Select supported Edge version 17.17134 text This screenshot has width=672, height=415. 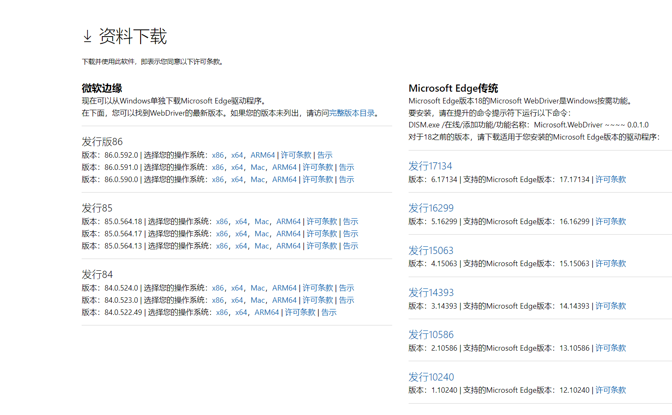point(574,180)
